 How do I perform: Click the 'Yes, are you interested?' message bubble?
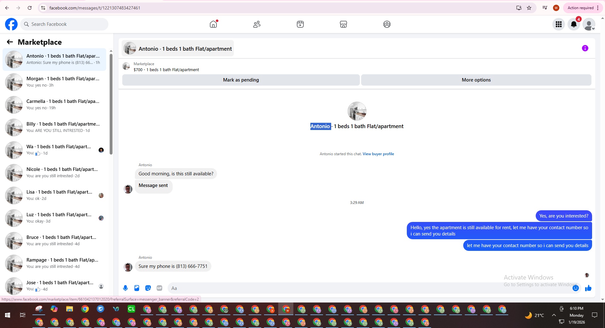[x=564, y=216]
